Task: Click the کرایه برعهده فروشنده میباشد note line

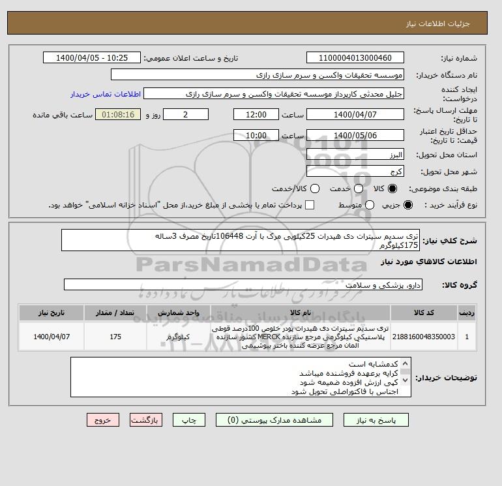Action: point(349,373)
